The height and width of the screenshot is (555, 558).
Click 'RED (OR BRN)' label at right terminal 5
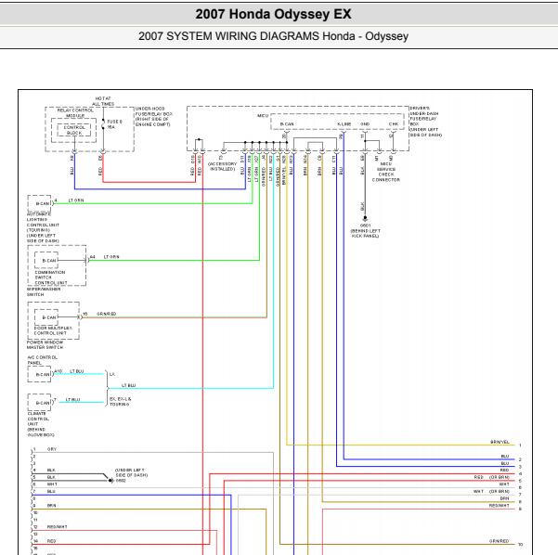click(x=491, y=477)
